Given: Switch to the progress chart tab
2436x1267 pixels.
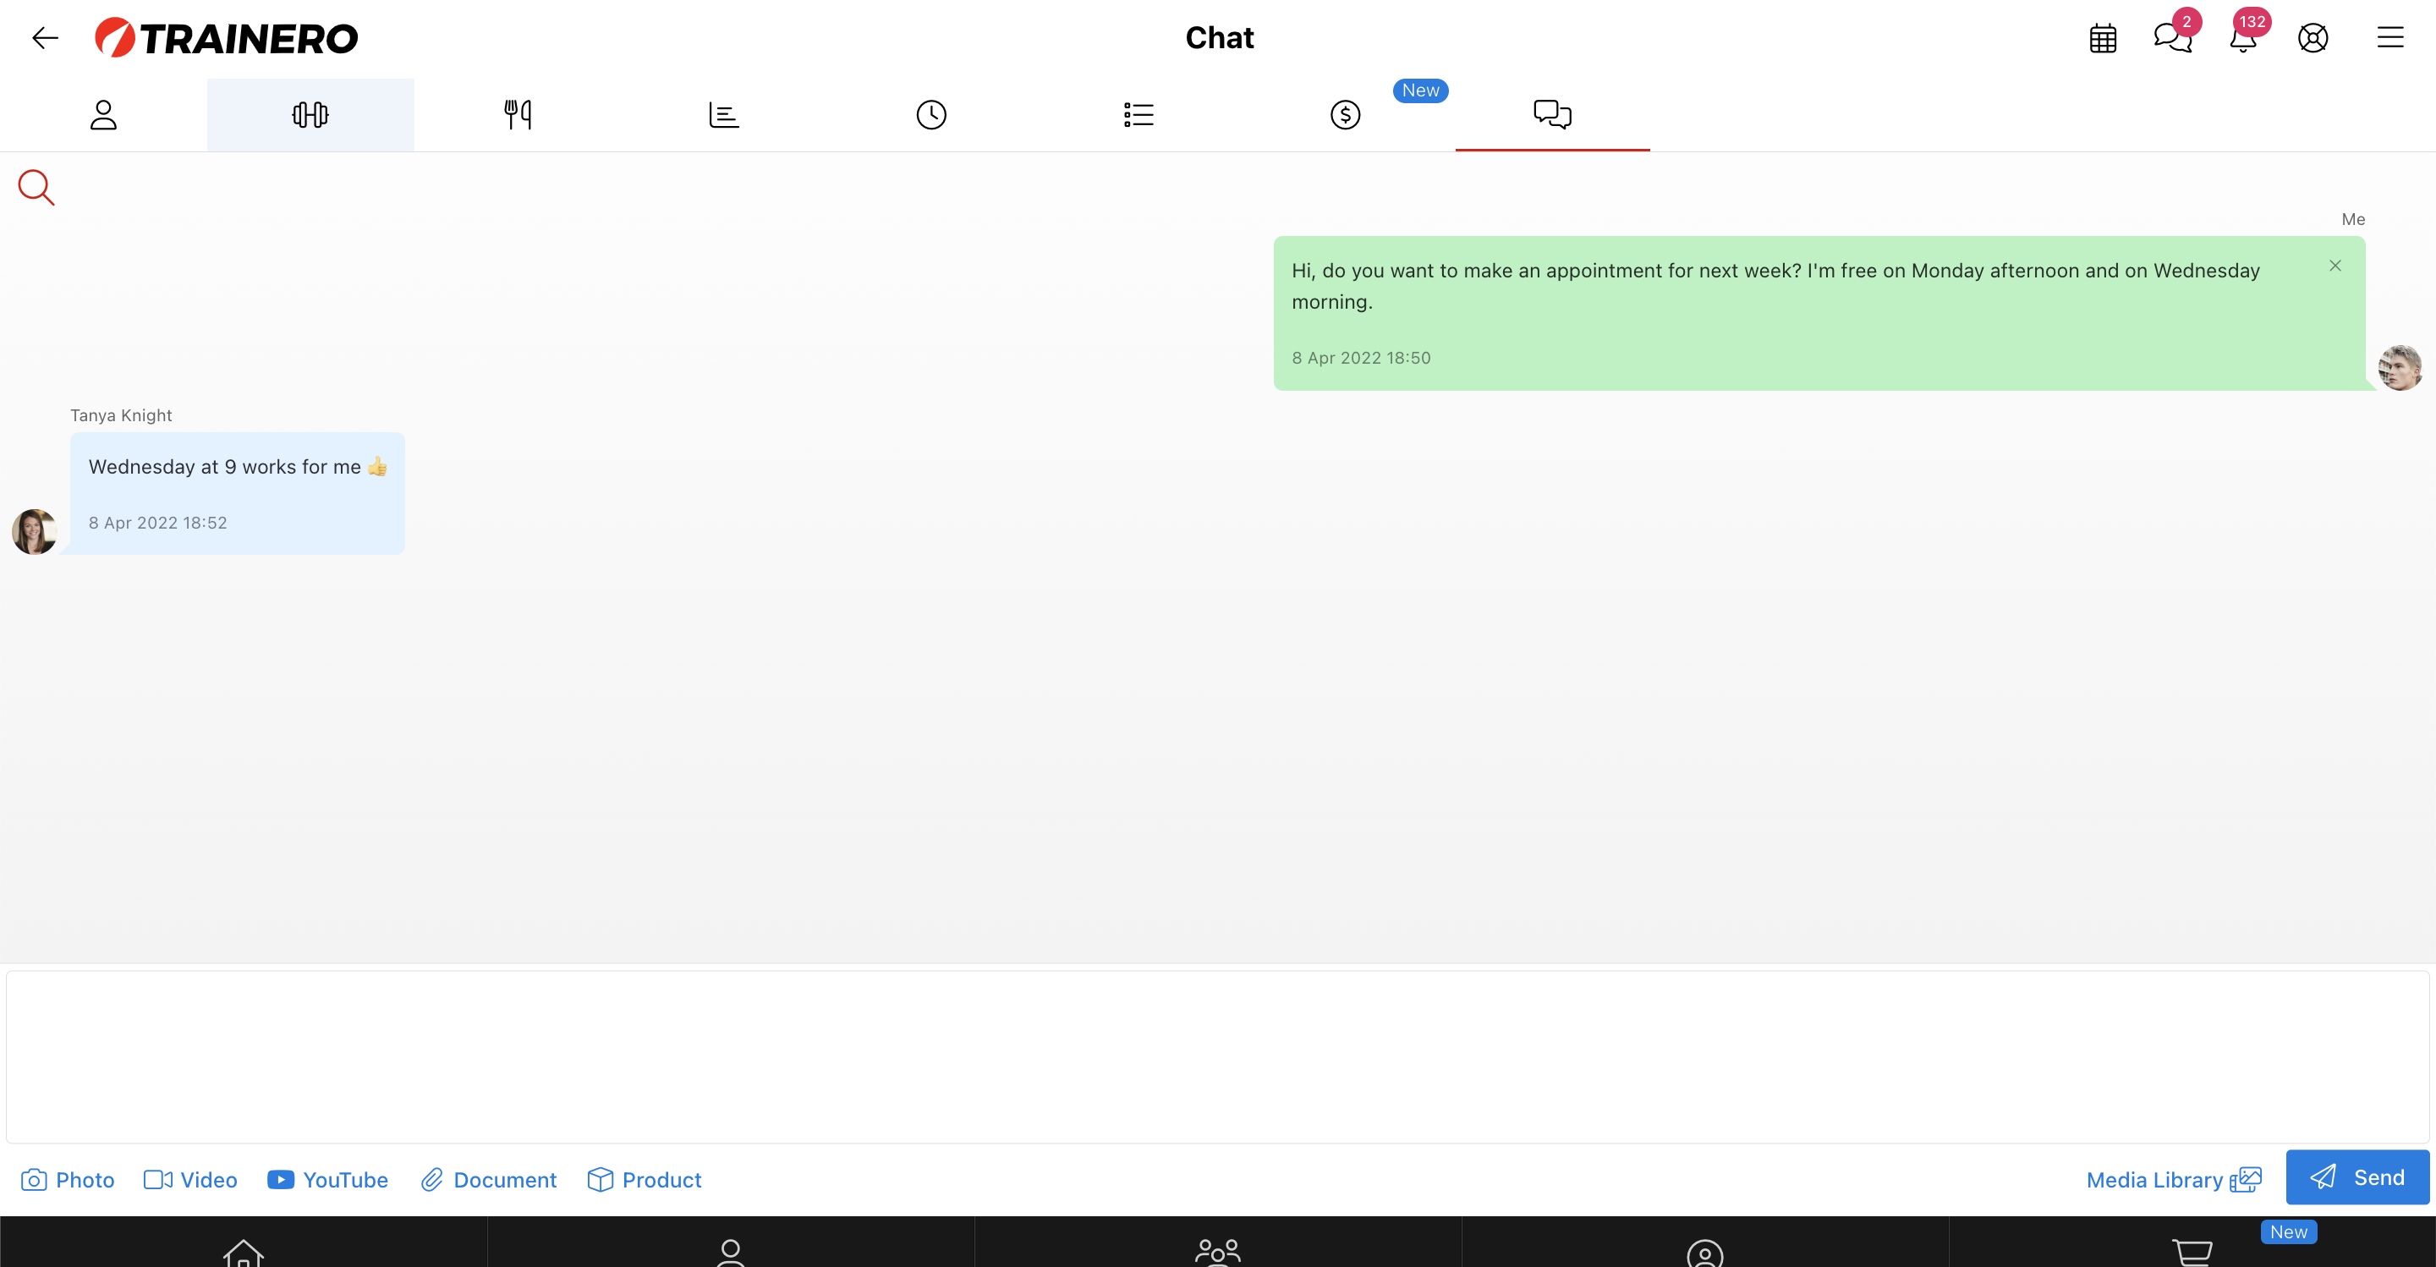Looking at the screenshot, I should coord(724,114).
